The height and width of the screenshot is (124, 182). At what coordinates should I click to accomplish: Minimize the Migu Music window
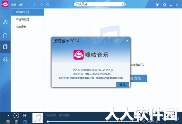(171, 5)
